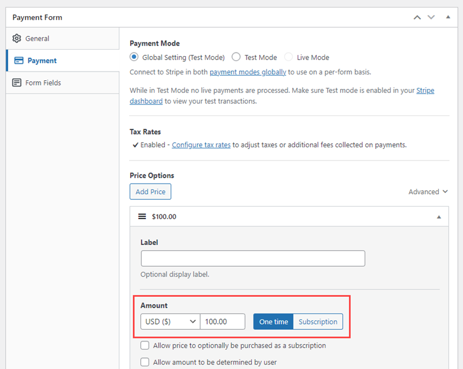Screen dimensions: 463x369
Task: Open the USD ($) currency dropdown
Action: pos(170,322)
